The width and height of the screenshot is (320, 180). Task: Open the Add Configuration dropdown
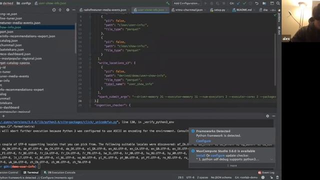point(186,3)
